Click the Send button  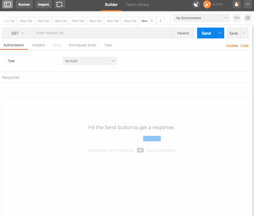206,33
